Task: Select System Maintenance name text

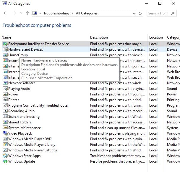Action: pyautogui.click(x=25, y=128)
